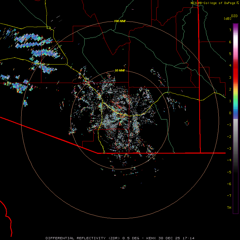The width and height of the screenshot is (240, 240).
Task: Click the -2 value on the color scale
Action: pyautogui.click(x=229, y=137)
